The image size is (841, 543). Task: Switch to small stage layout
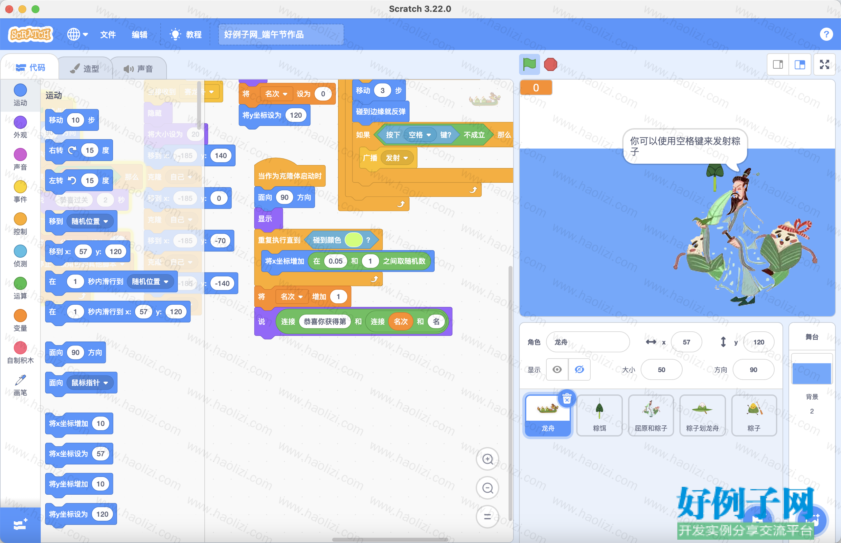(x=778, y=64)
